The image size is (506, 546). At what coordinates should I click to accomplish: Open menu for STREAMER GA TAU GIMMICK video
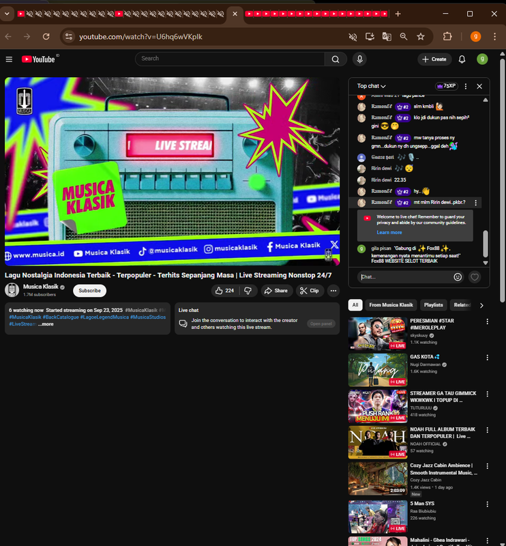pyautogui.click(x=487, y=394)
